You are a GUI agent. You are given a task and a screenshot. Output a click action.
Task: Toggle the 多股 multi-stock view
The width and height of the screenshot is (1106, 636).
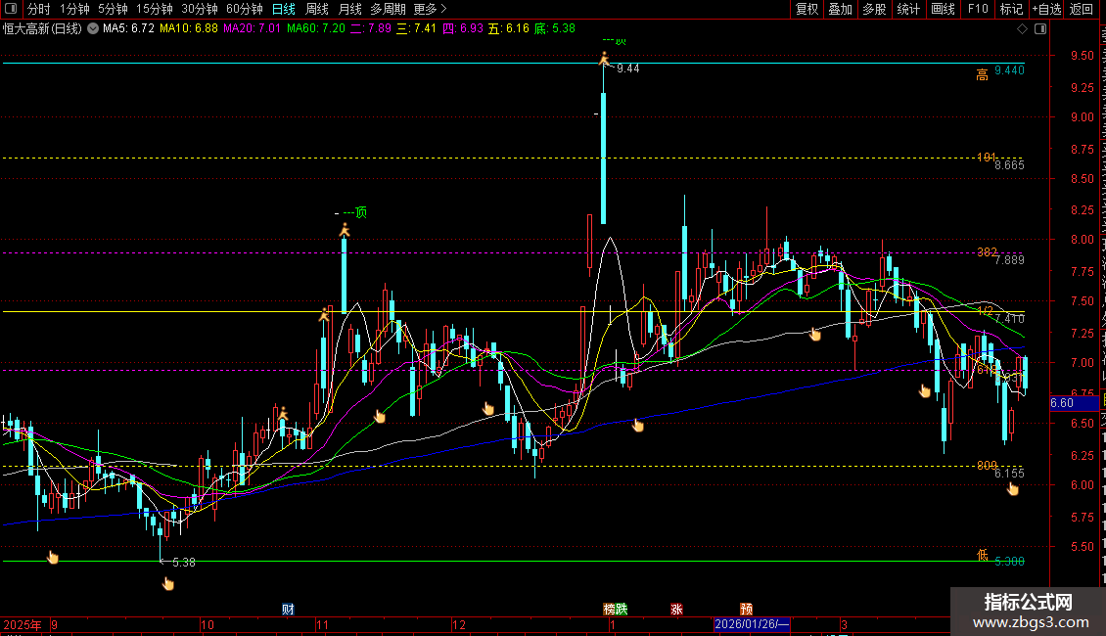874,9
